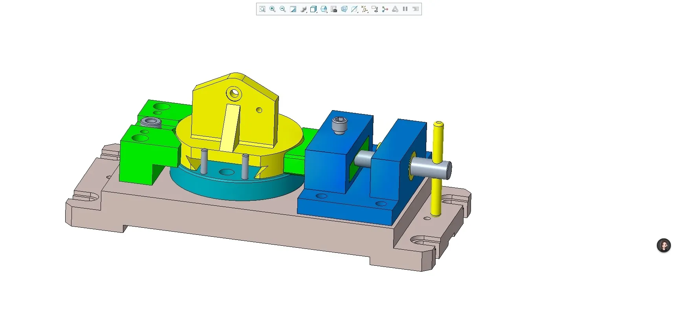Open the Display Style cube dropdown
The width and height of the screenshot is (678, 323).
coord(313,9)
